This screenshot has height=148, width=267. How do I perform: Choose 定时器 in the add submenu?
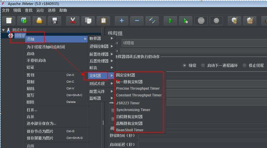point(101,76)
